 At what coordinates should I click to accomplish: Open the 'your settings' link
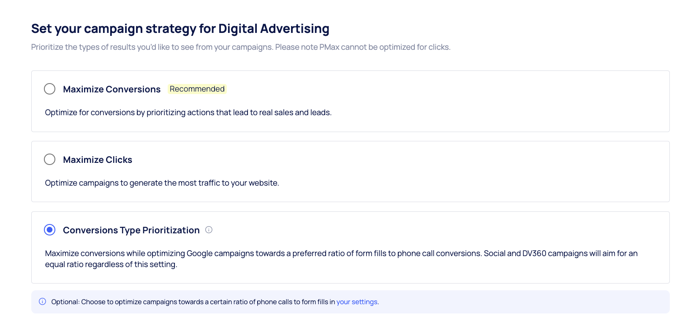click(x=357, y=302)
